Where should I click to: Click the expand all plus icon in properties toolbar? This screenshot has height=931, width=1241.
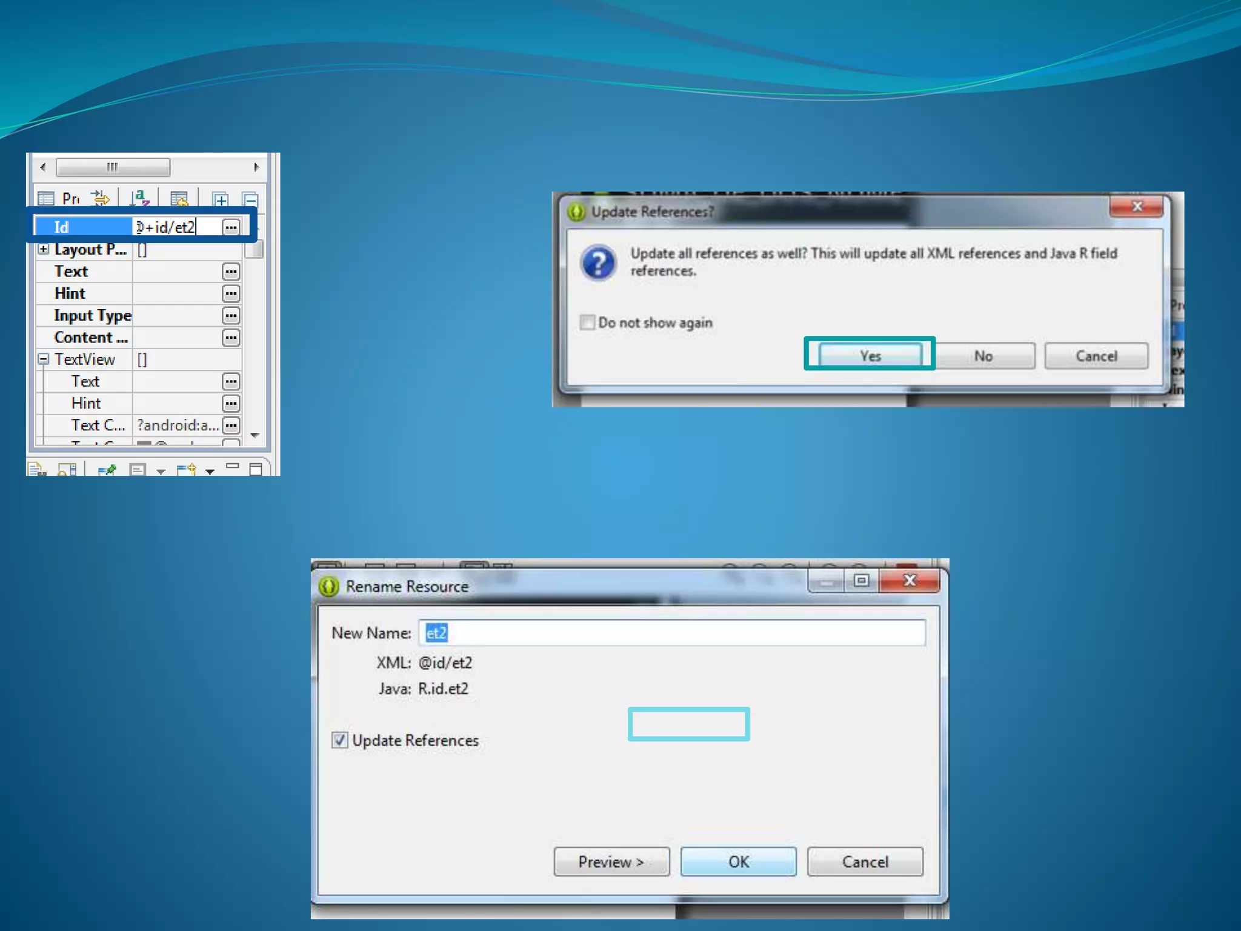(x=220, y=199)
